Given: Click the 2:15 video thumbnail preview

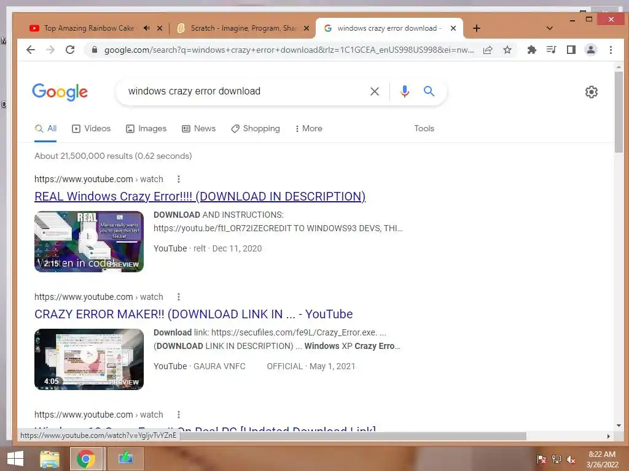Looking at the screenshot, I should [x=89, y=242].
